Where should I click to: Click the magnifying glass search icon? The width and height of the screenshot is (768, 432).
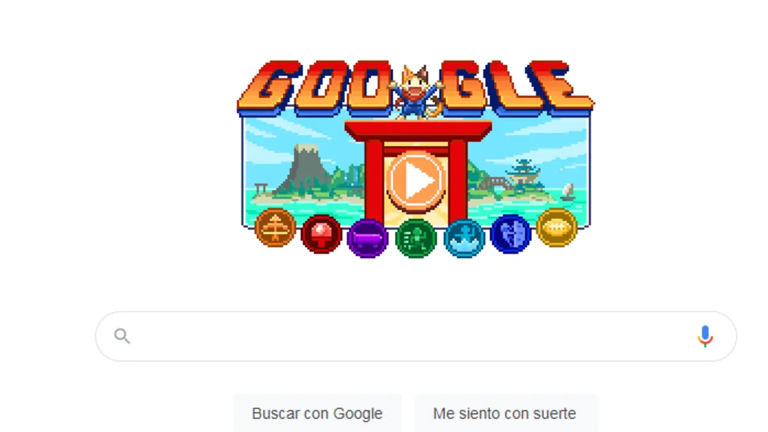point(122,336)
